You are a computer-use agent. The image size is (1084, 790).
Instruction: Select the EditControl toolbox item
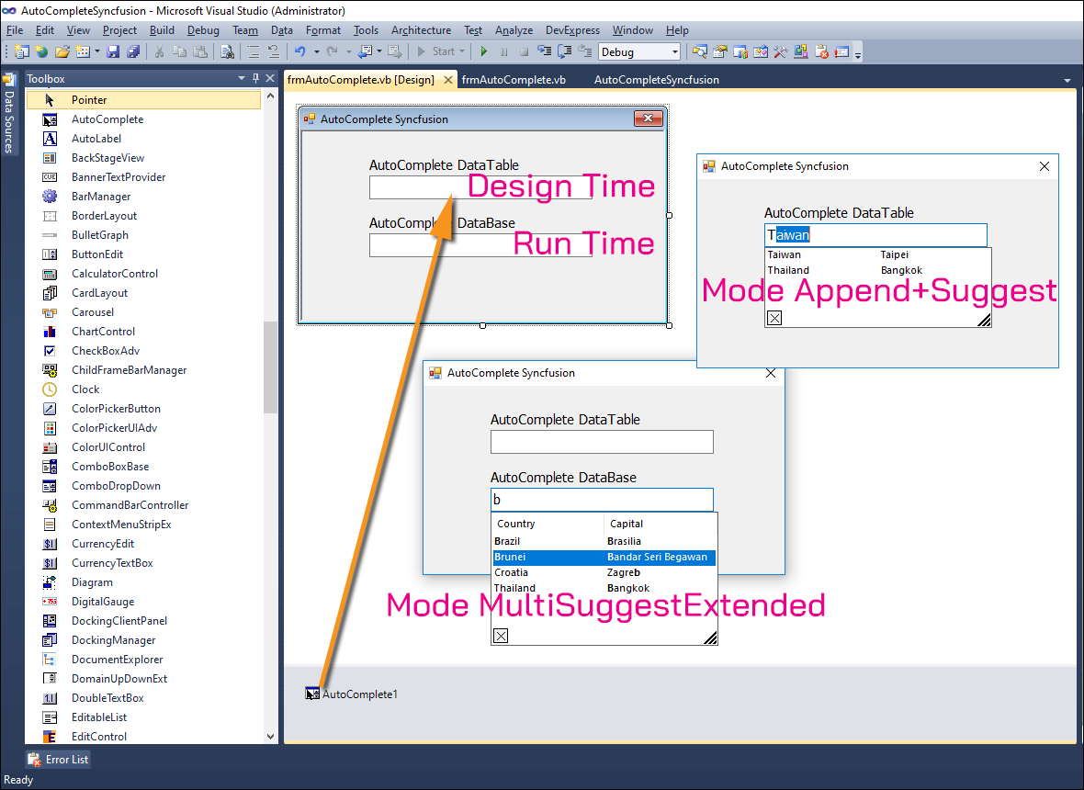click(x=144, y=736)
